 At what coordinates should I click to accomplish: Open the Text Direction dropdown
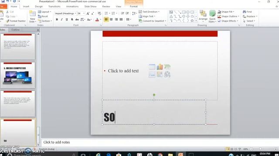(x=149, y=12)
